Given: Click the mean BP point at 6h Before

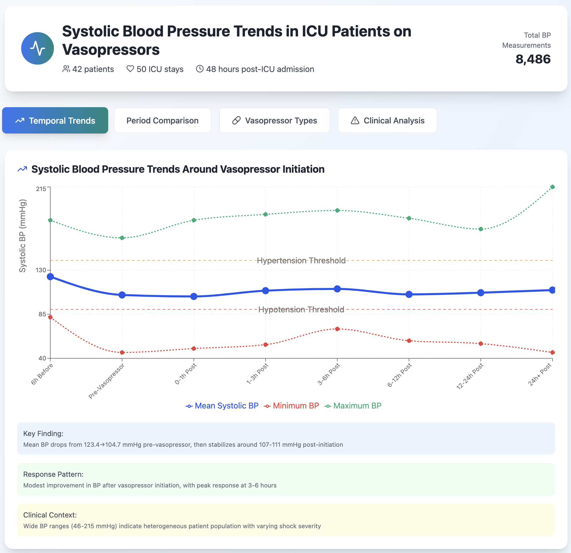Looking at the screenshot, I should coord(50,277).
